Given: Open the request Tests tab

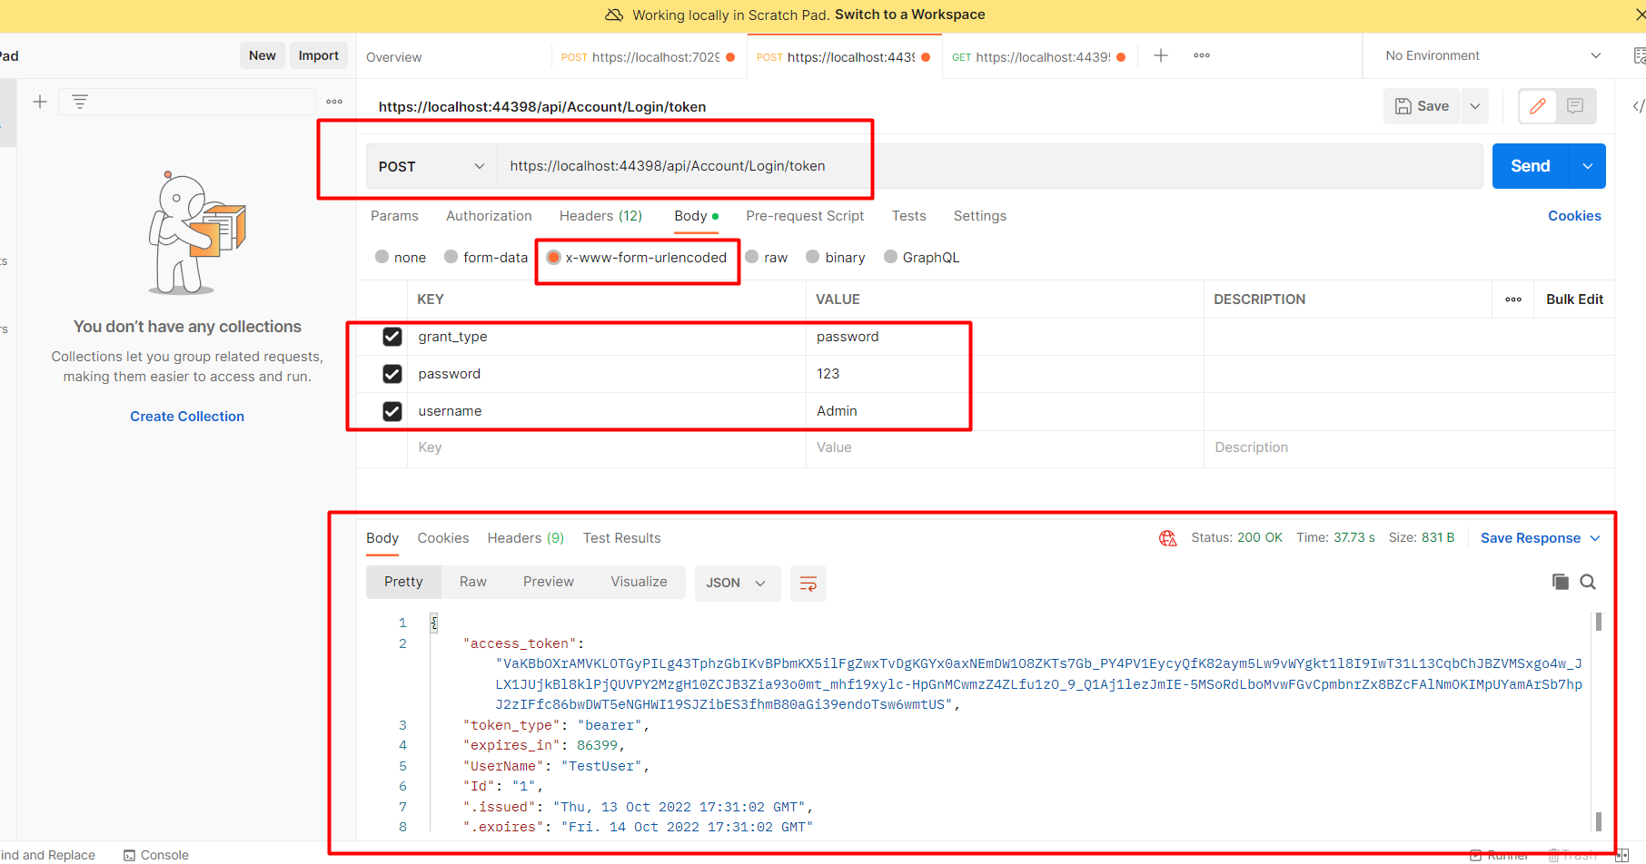Looking at the screenshot, I should pos(908,216).
